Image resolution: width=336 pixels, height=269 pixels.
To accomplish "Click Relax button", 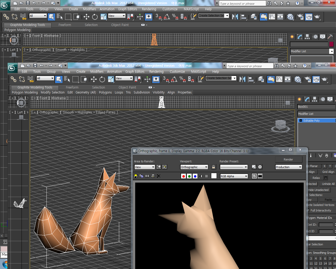I will click(316, 178).
